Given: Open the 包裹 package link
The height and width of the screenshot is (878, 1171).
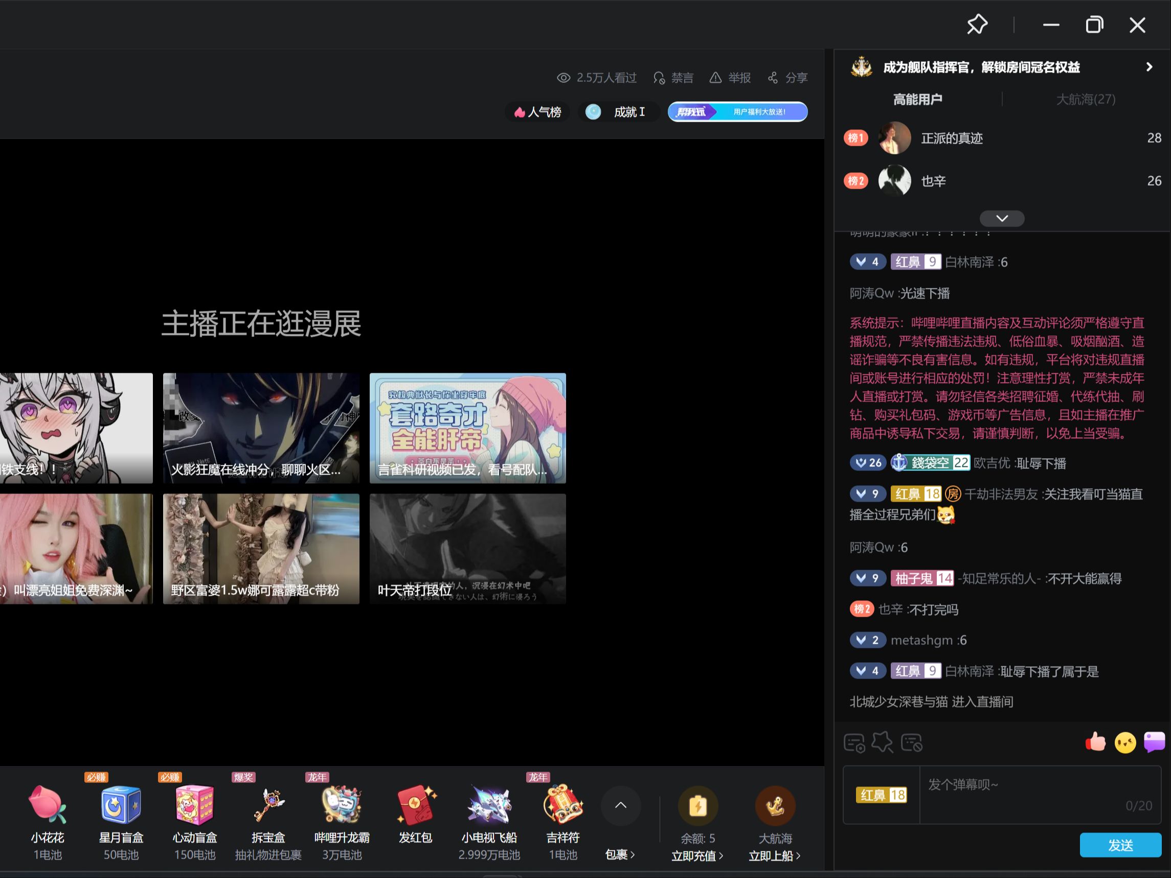Looking at the screenshot, I should coord(619,854).
